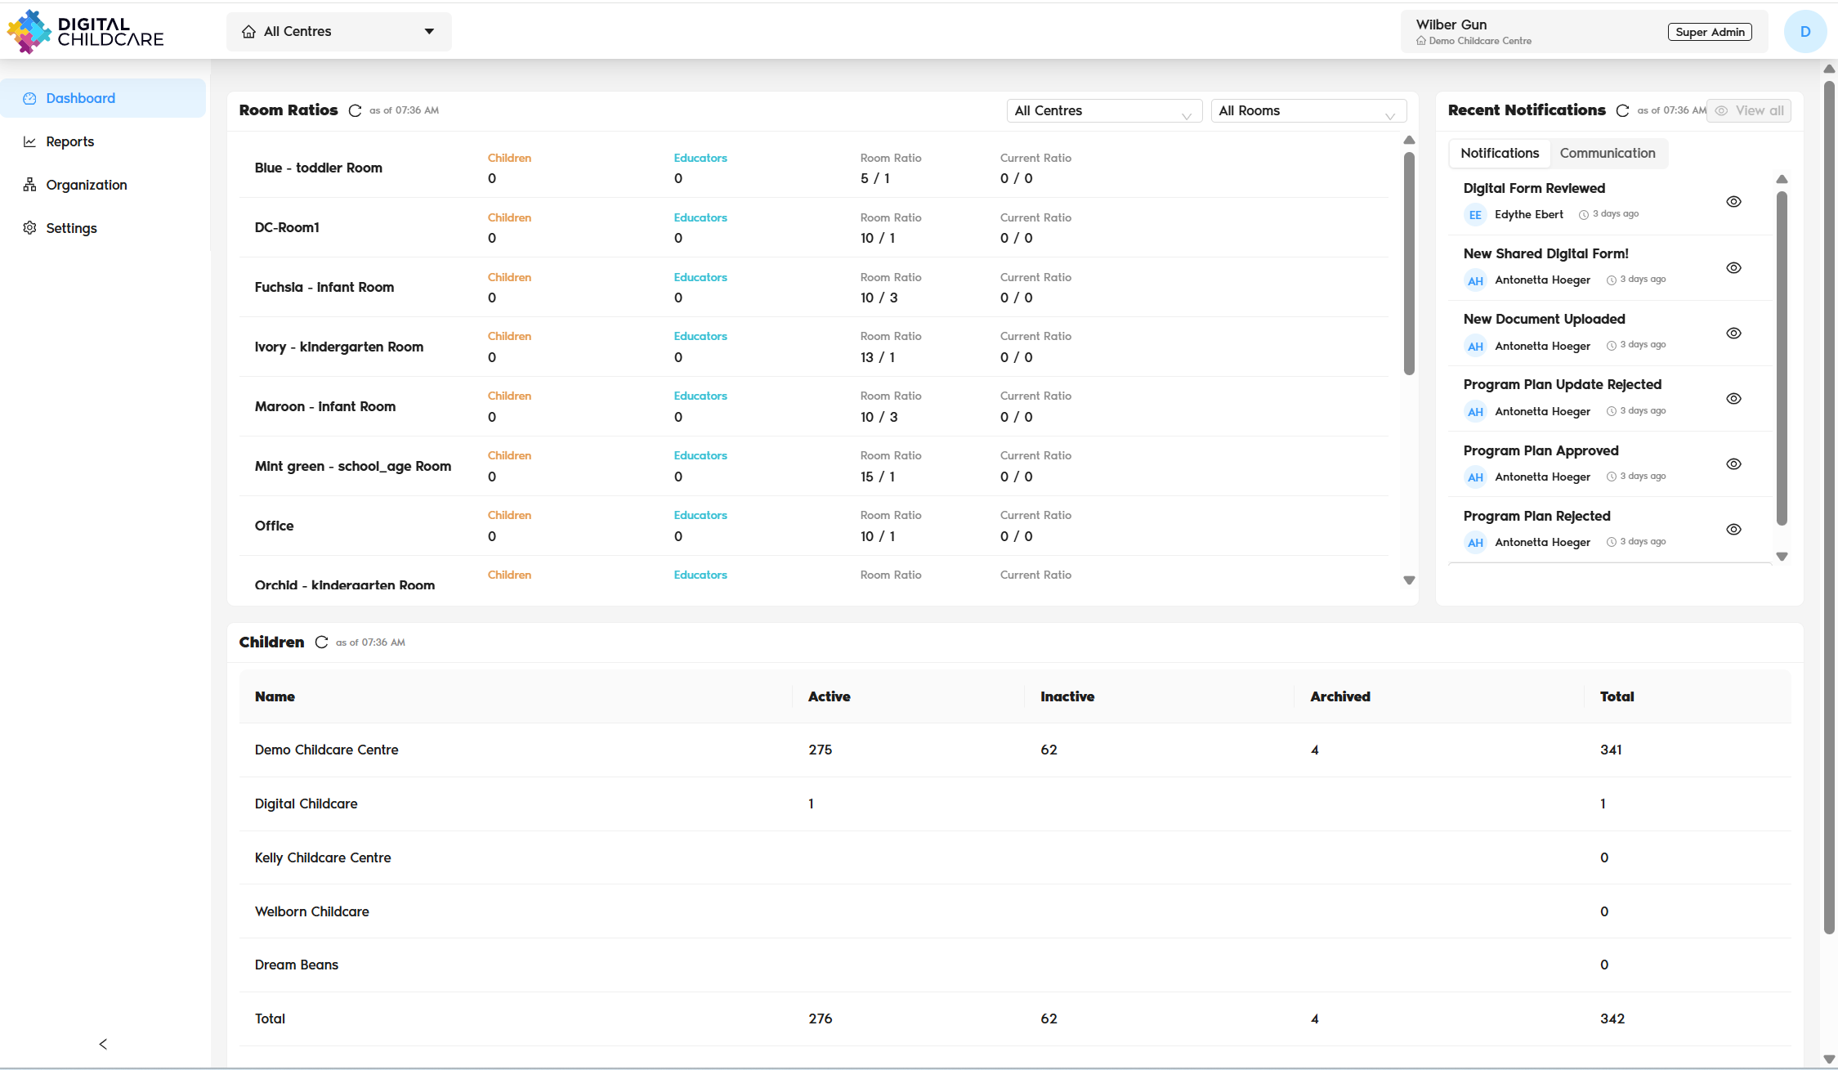
Task: Refresh the Children table
Action: pyautogui.click(x=320, y=642)
